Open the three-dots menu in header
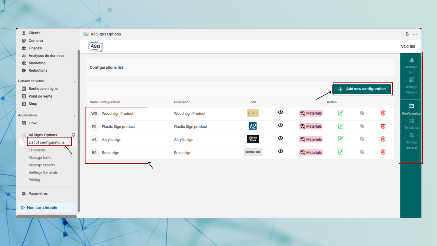Image resolution: width=437 pixels, height=246 pixels. click(415, 34)
